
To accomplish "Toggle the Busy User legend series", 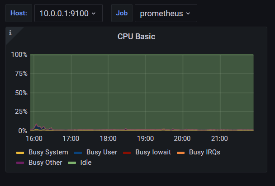I will (x=102, y=152).
